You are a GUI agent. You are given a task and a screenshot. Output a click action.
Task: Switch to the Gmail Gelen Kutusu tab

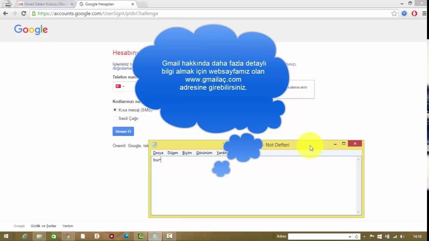45,4
